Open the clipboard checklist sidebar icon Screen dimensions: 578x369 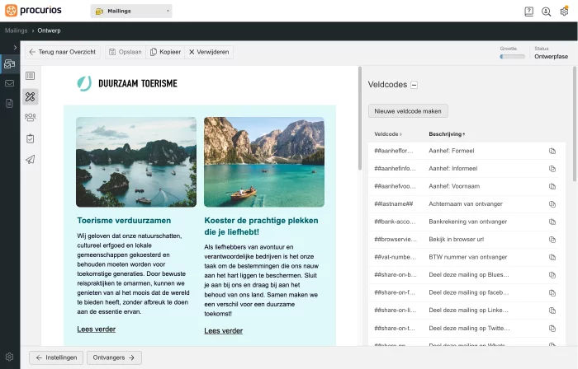[x=31, y=138]
